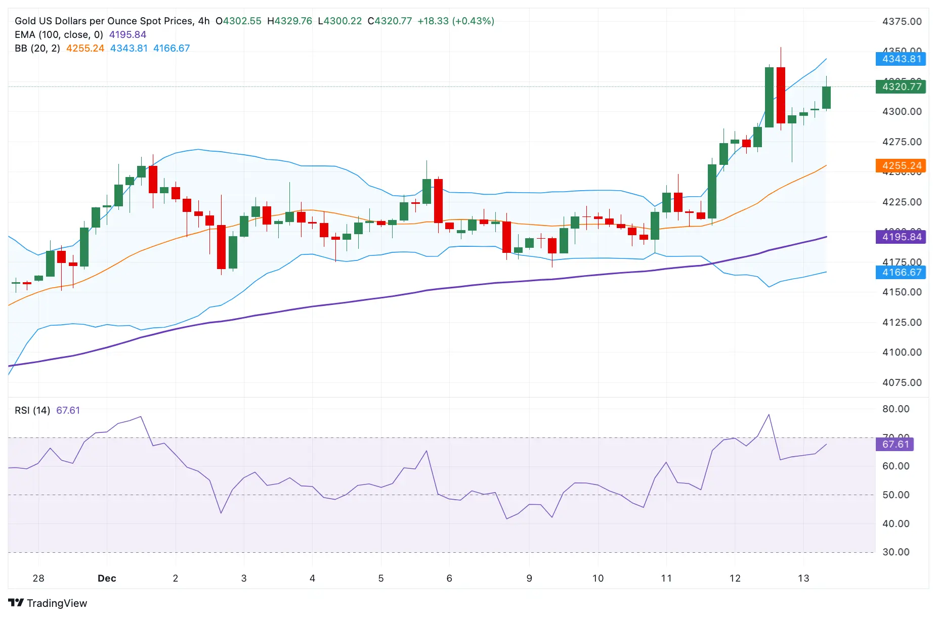Select the Gold Spot Prices chart title
937x617 pixels.
tap(112, 21)
